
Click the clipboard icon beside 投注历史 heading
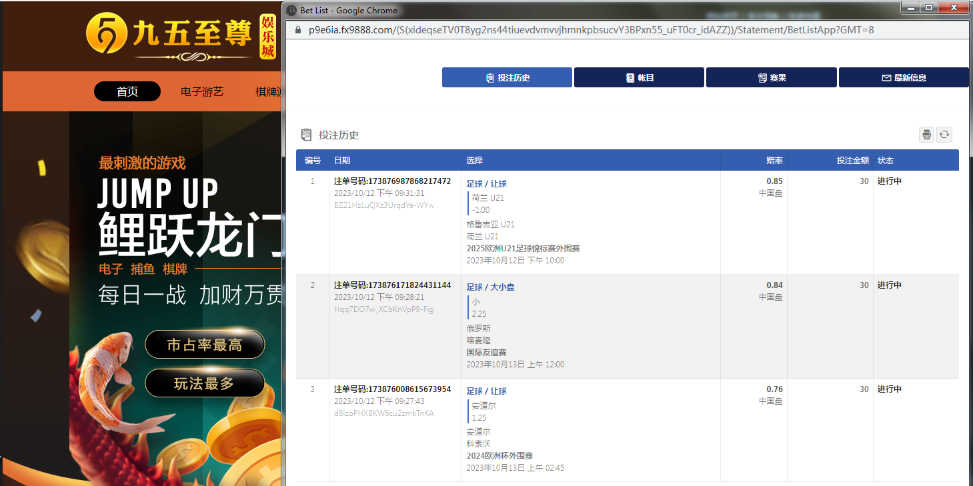tap(306, 135)
